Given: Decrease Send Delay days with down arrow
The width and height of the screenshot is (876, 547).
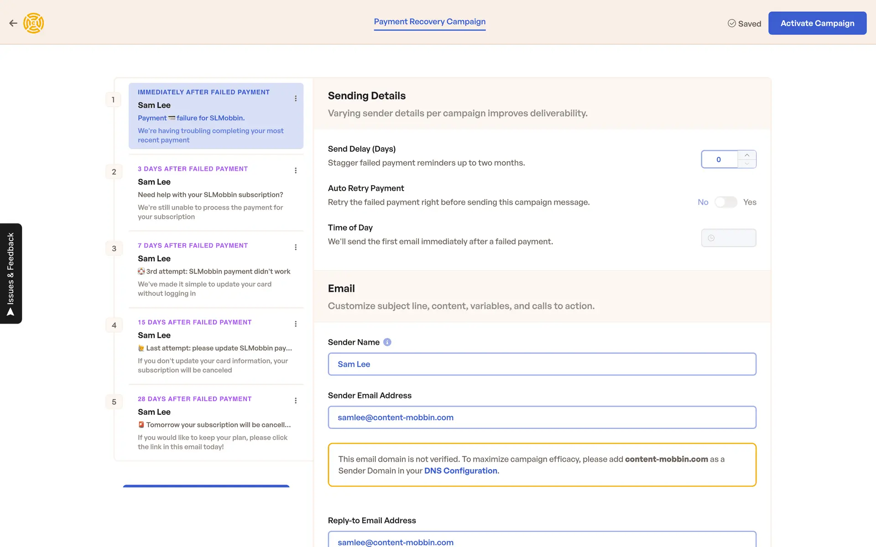Looking at the screenshot, I should (x=747, y=164).
